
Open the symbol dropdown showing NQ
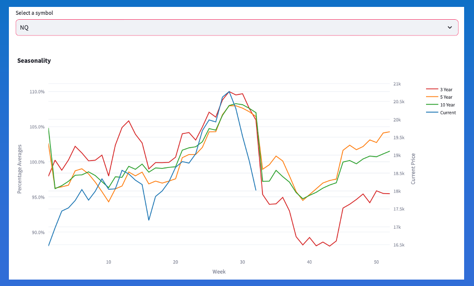click(x=232, y=28)
